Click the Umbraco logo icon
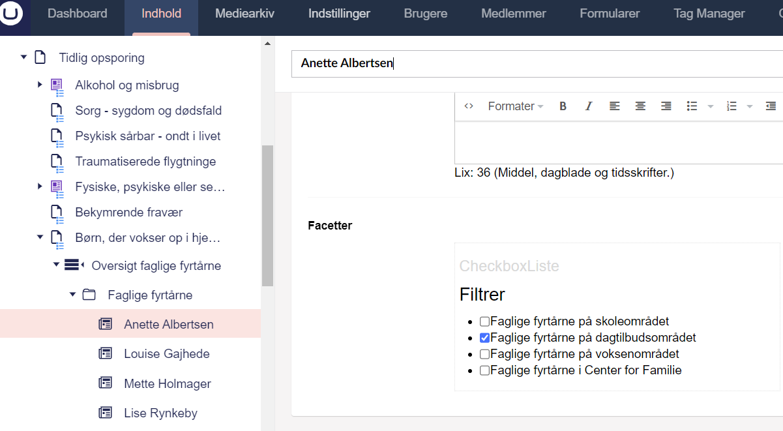The height and width of the screenshot is (431, 783). click(x=11, y=14)
